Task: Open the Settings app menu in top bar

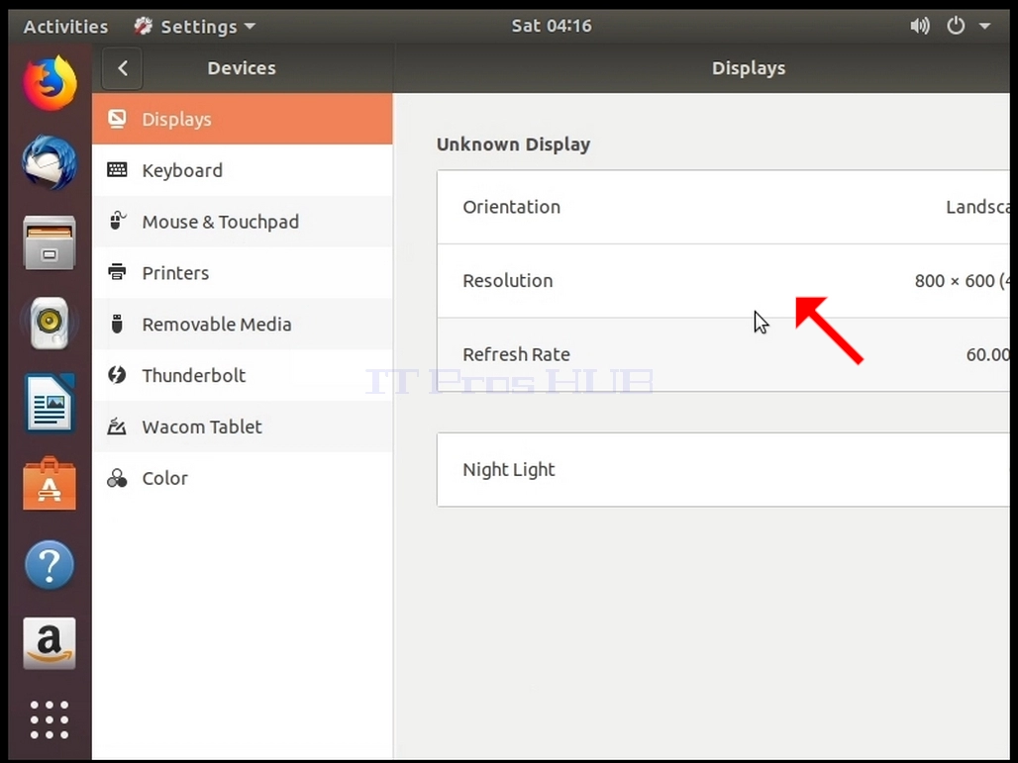Action: click(x=195, y=26)
